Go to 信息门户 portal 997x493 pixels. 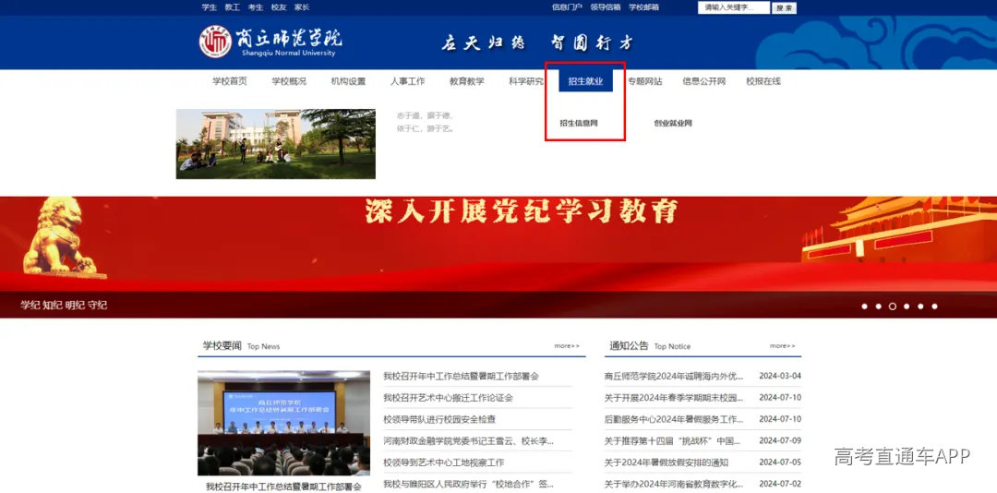point(567,7)
